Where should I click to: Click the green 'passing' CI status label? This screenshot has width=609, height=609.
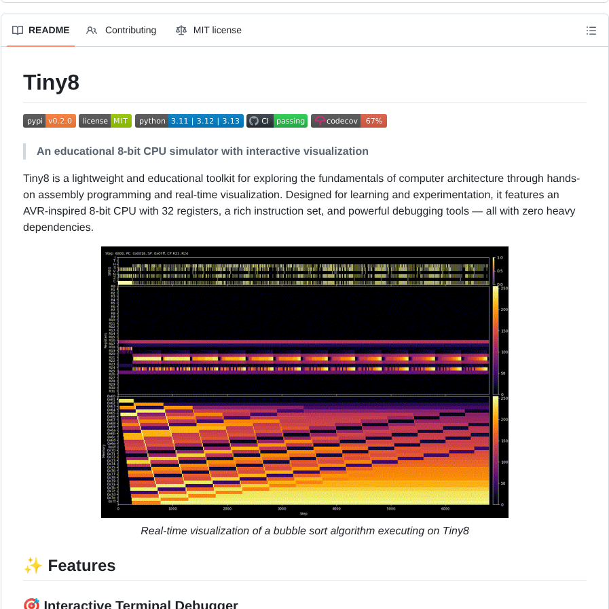click(291, 121)
